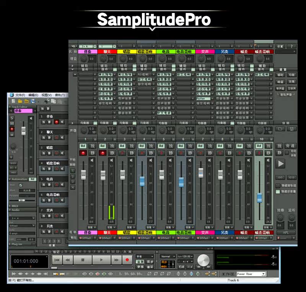Enable the 隐藏音轨组 checkbox in the mixer
Screen dimensions: 306x292
[278, 186]
